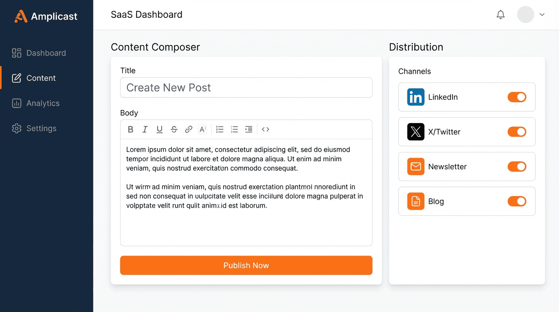Create a bulleted list in the editor

[x=220, y=129]
